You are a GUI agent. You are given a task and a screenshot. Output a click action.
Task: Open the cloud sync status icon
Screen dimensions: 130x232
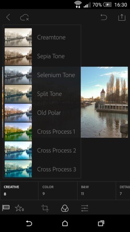(25, 17)
